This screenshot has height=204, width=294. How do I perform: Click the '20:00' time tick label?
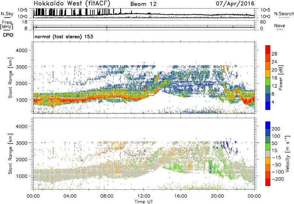coord(218,196)
